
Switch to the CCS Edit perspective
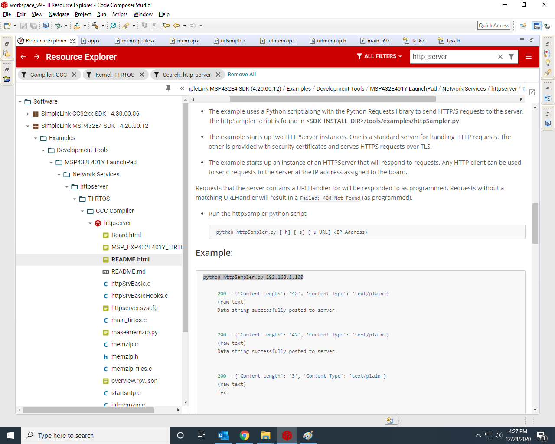537,26
